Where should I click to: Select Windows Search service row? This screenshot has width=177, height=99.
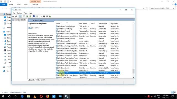point(88,68)
